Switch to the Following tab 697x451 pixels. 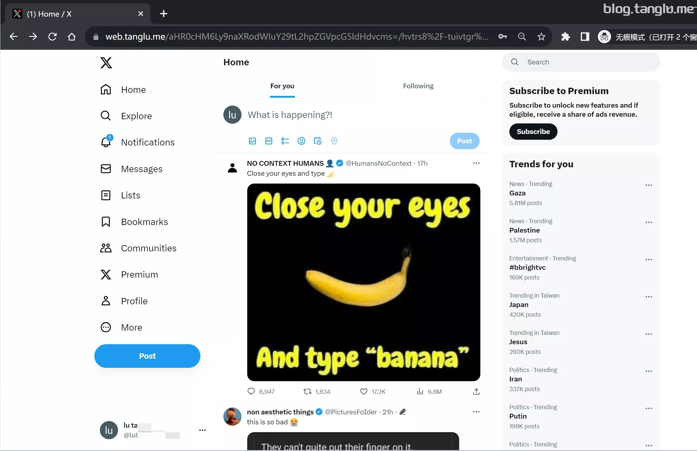click(x=418, y=86)
